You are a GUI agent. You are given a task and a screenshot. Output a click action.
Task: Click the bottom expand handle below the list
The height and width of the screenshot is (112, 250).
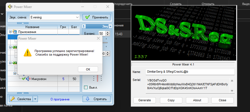pos(23,93)
